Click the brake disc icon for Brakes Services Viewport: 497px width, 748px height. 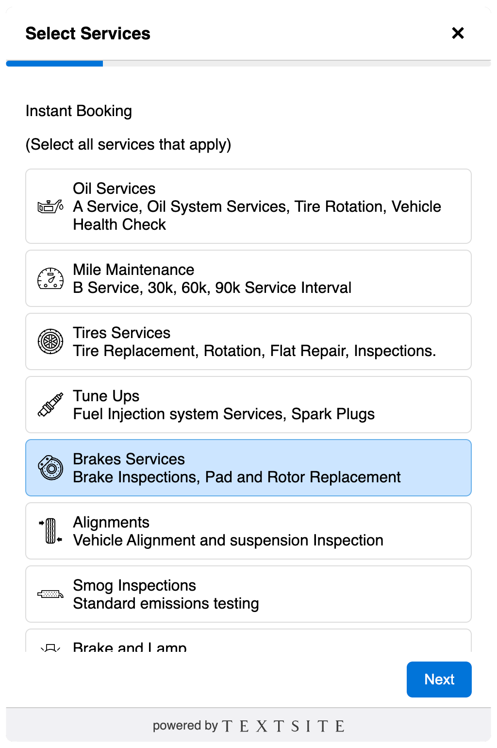[x=50, y=468]
